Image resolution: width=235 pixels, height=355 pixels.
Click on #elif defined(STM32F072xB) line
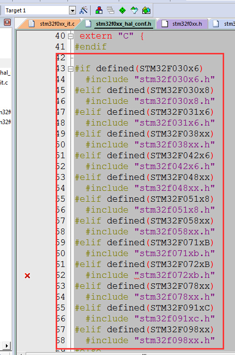click(144, 264)
